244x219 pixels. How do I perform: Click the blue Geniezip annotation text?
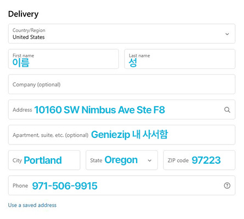(110, 135)
